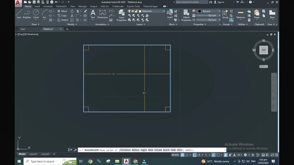Toggle polar tracking in status bar
The width and height of the screenshot is (294, 165).
click(199, 155)
